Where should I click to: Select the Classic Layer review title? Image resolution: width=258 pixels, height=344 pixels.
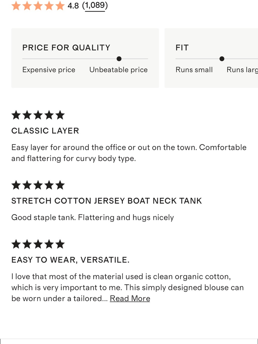[x=45, y=131]
